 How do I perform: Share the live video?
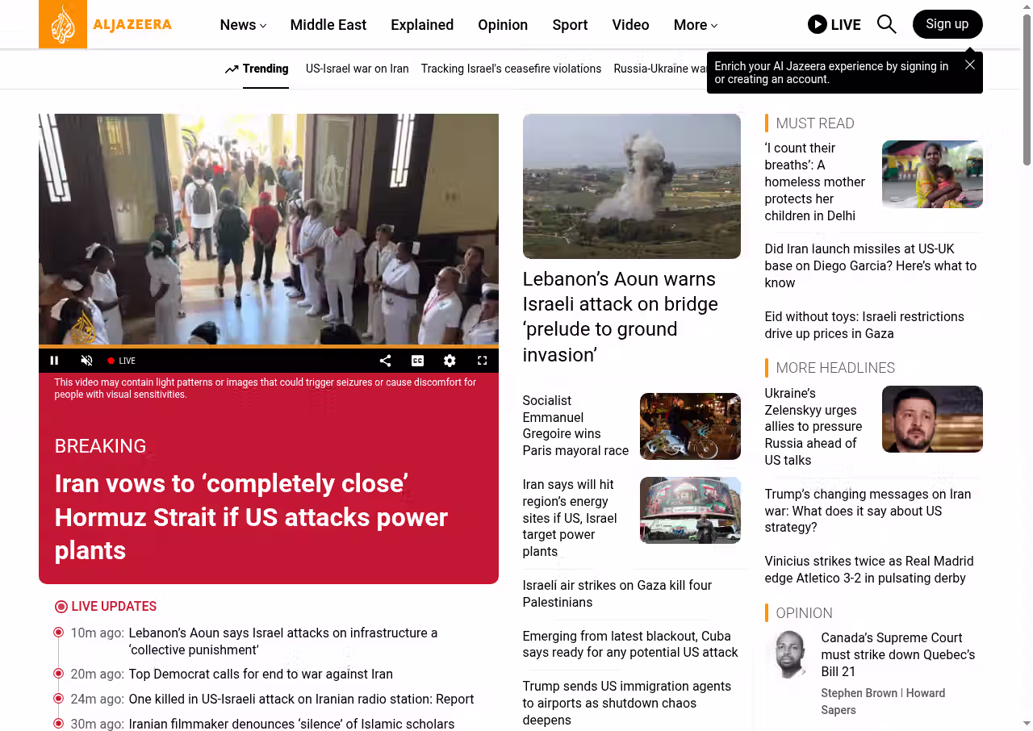[x=385, y=361]
